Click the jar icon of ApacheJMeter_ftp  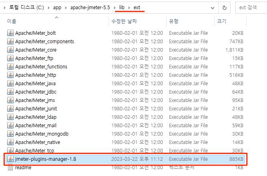click(x=10, y=58)
